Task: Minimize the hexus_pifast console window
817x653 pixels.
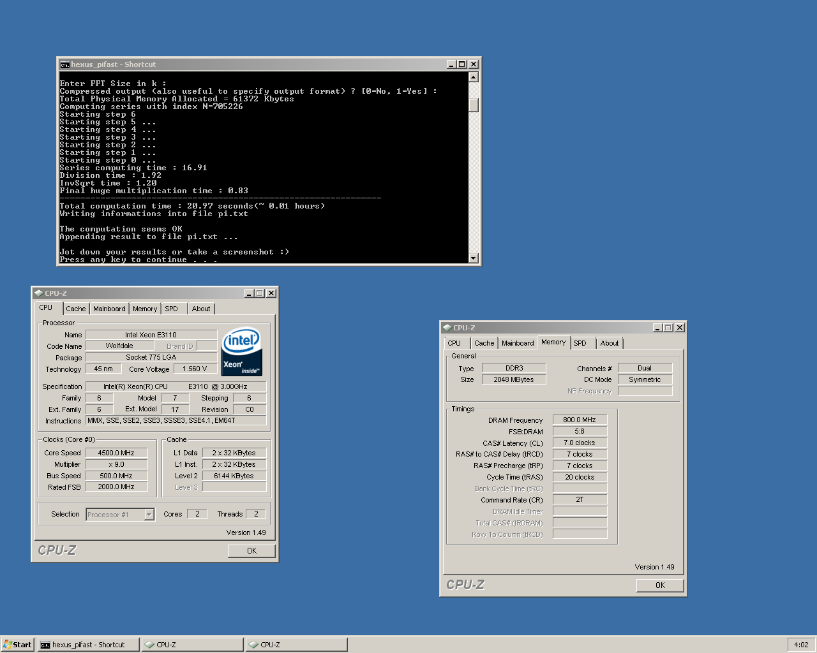Action: point(452,64)
